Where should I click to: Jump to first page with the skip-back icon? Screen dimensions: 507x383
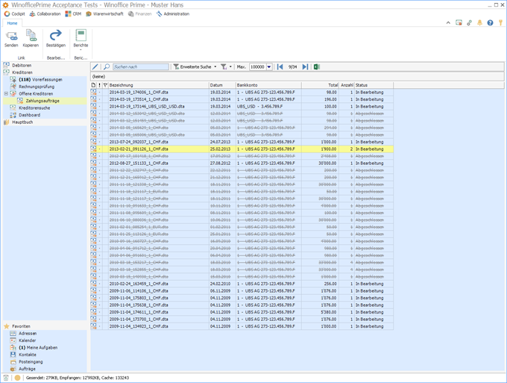(x=280, y=66)
